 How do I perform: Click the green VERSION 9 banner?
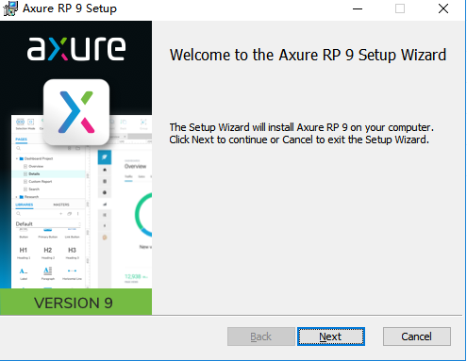click(75, 302)
